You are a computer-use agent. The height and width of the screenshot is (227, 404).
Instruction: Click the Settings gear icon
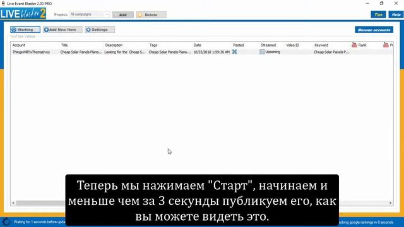click(x=88, y=30)
